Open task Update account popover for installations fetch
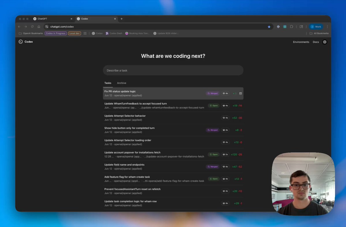This screenshot has width=346, height=227. (173, 154)
